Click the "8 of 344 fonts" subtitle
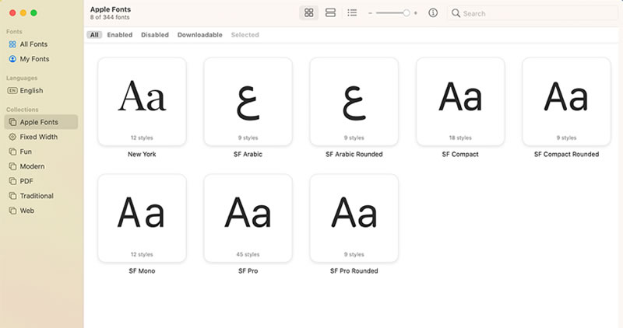 [x=110, y=17]
